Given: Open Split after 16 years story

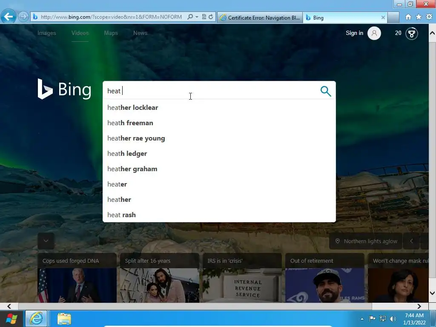Looking at the screenshot, I should tap(147, 261).
